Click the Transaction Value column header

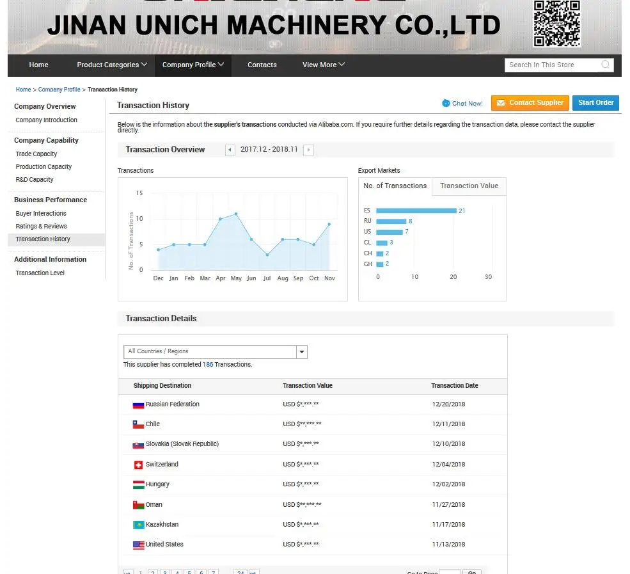308,385
